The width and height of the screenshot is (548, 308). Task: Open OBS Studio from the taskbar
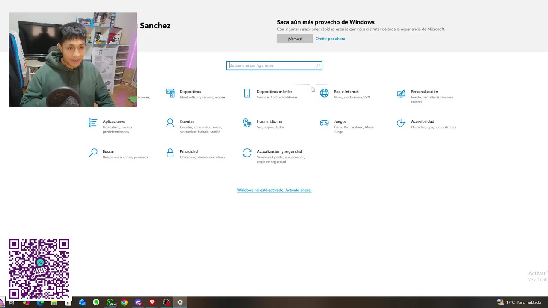pyautogui.click(x=166, y=302)
